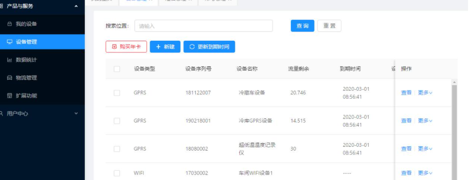Check the row for device 190218001
This screenshot has height=180, width=469.
tap(117, 121)
